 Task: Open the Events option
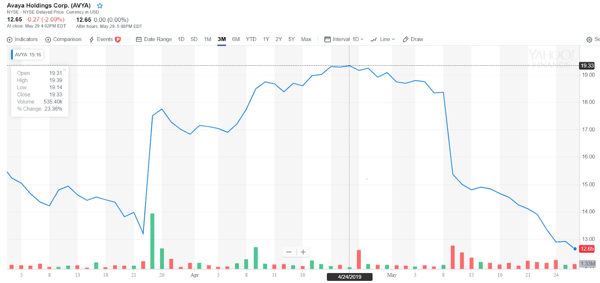click(x=105, y=39)
